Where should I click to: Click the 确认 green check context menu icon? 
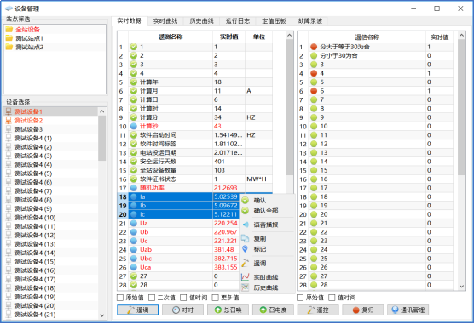[x=246, y=201]
